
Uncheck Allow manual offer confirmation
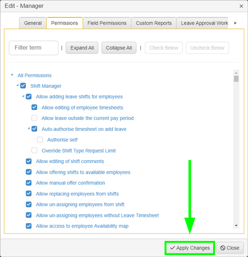tap(29, 182)
